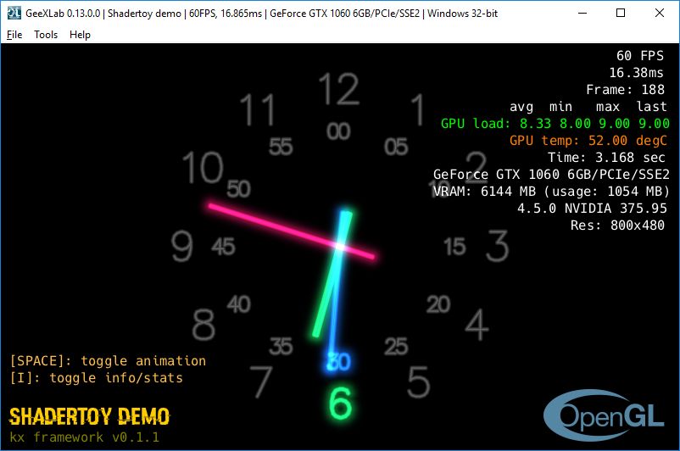680x451 pixels.
Task: Click the minute marker 15 on clock
Action: pos(454,247)
